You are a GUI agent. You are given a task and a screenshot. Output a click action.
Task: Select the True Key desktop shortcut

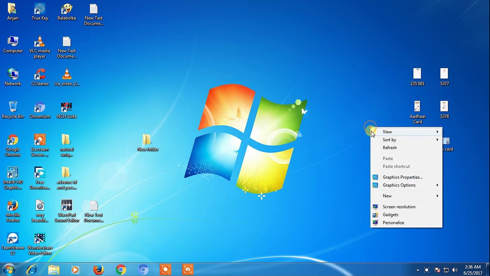pos(40,12)
